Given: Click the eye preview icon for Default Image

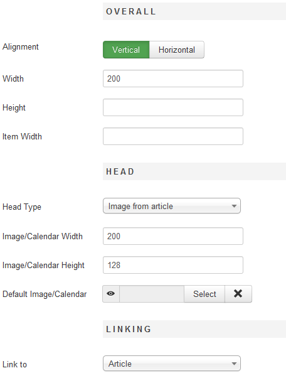Looking at the screenshot, I should [111, 294].
